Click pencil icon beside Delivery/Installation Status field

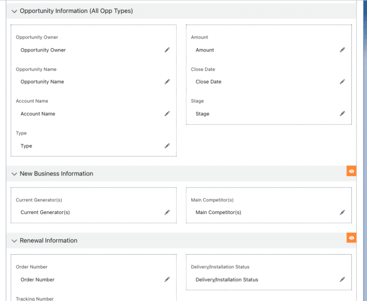point(342,279)
